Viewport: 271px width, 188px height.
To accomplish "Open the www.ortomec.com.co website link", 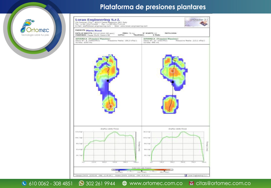I will point(156,184).
